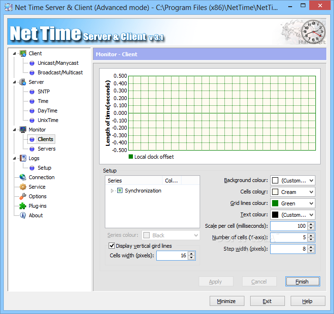Click the Connection globe icon
334x314 pixels.
coord(23,177)
